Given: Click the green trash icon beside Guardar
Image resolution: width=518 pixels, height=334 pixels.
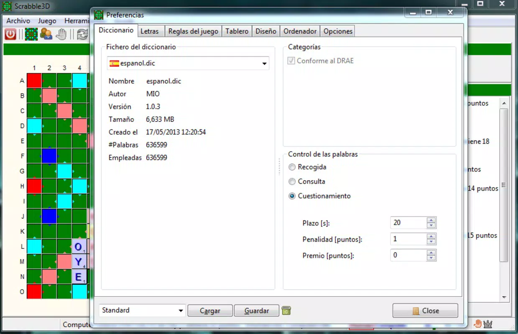Looking at the screenshot, I should [x=286, y=310].
